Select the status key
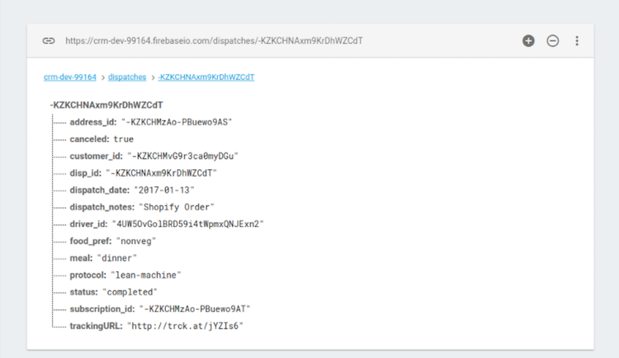The image size is (619, 358). (83, 292)
